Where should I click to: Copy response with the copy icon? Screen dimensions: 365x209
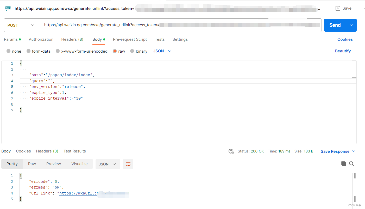point(344,164)
